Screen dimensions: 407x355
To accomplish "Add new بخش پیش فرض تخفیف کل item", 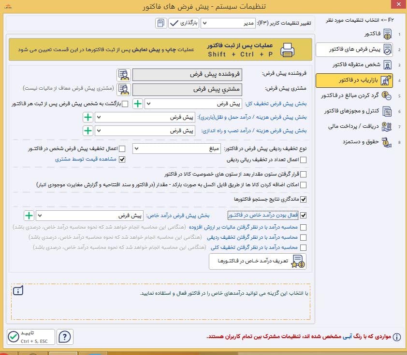I will click(x=138, y=104).
